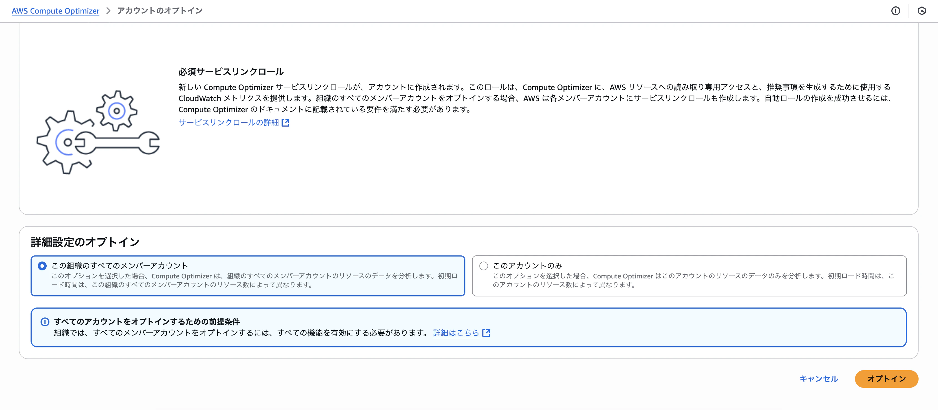Select このアカウントのみ radio button

pyautogui.click(x=483, y=266)
